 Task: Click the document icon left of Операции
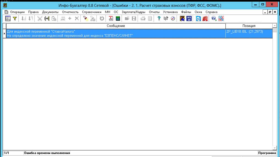pos(6,12)
